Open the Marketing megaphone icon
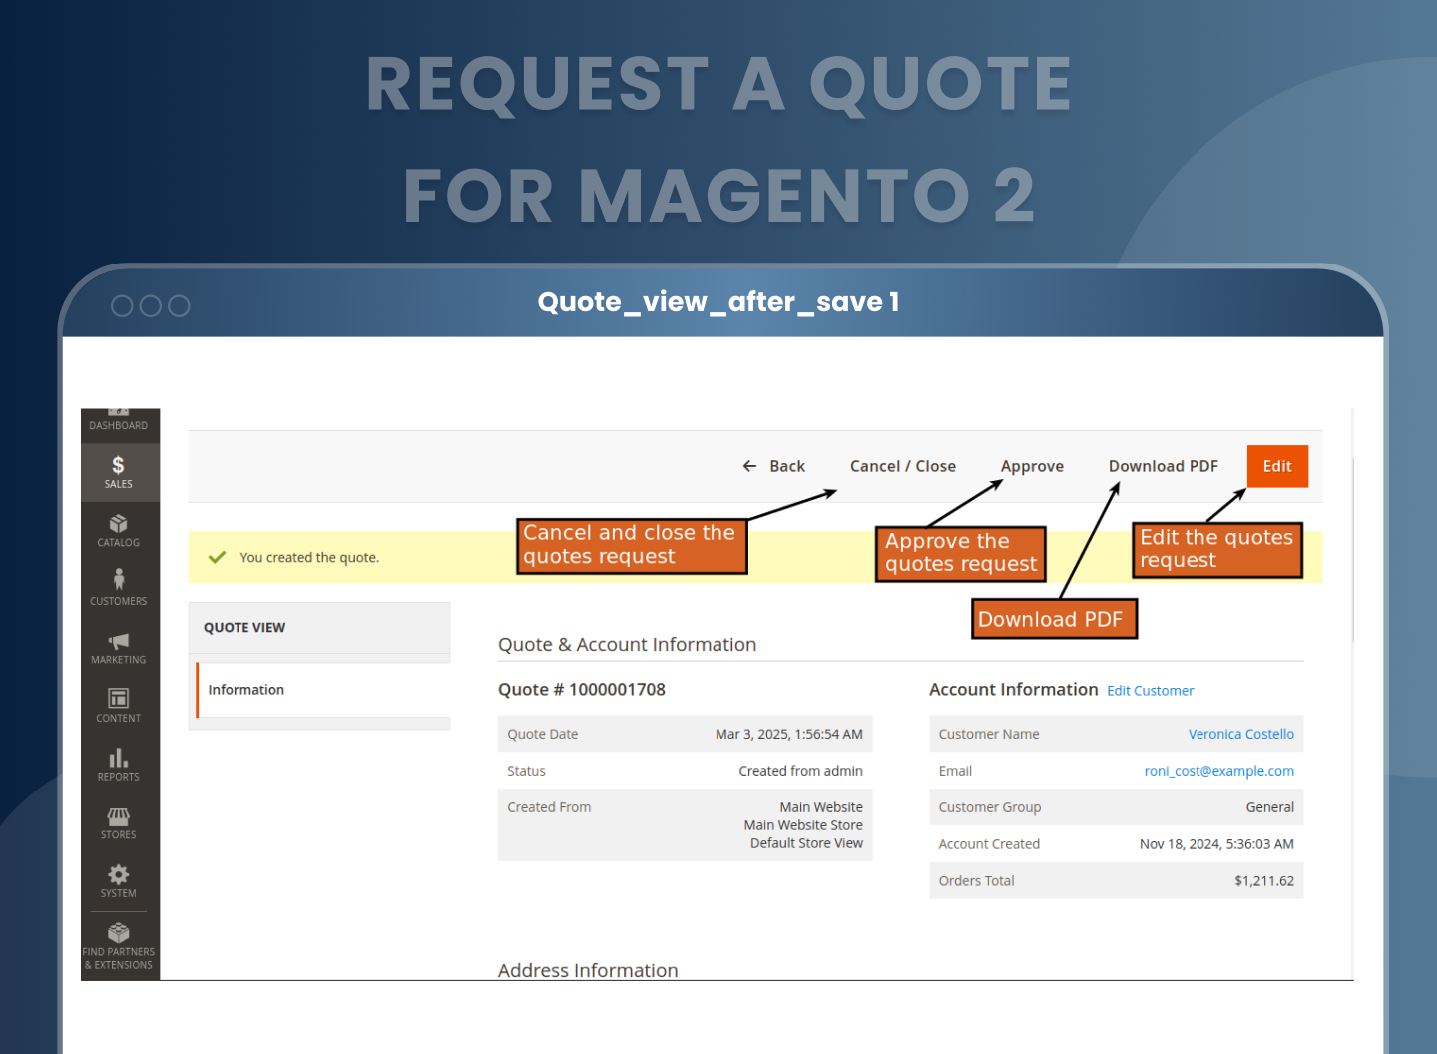The height and width of the screenshot is (1054, 1437). 118,641
